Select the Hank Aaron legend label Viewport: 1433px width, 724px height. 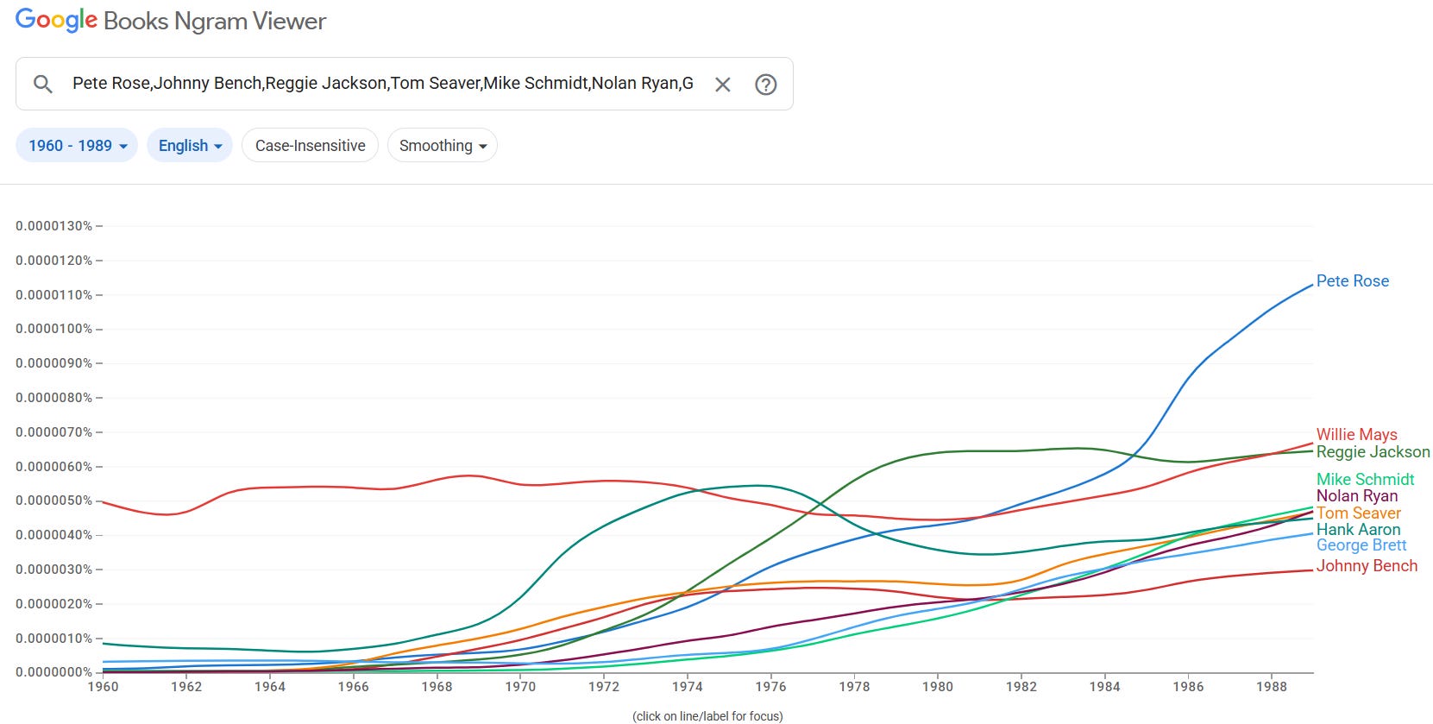pyautogui.click(x=1359, y=529)
